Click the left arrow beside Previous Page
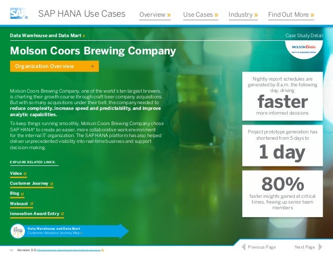 (243, 247)
